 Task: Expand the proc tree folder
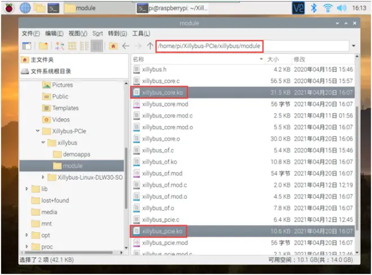(x=26, y=246)
